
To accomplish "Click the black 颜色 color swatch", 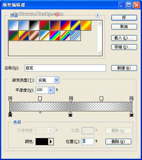I will 42,142.
